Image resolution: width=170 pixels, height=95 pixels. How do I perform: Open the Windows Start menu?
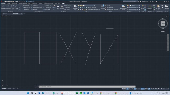tap(28, 93)
